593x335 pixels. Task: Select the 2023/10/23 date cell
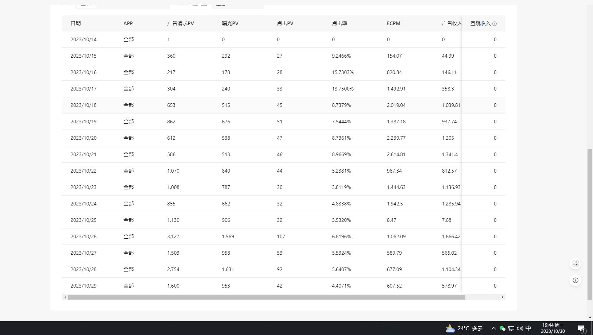84,187
